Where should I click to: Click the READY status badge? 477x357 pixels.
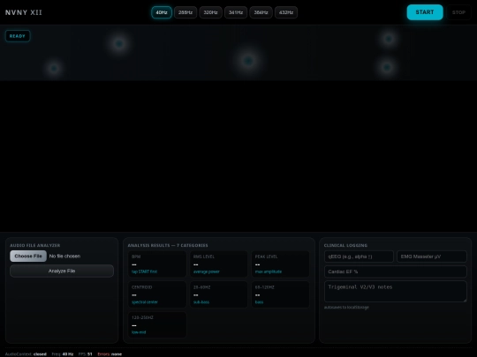18,36
